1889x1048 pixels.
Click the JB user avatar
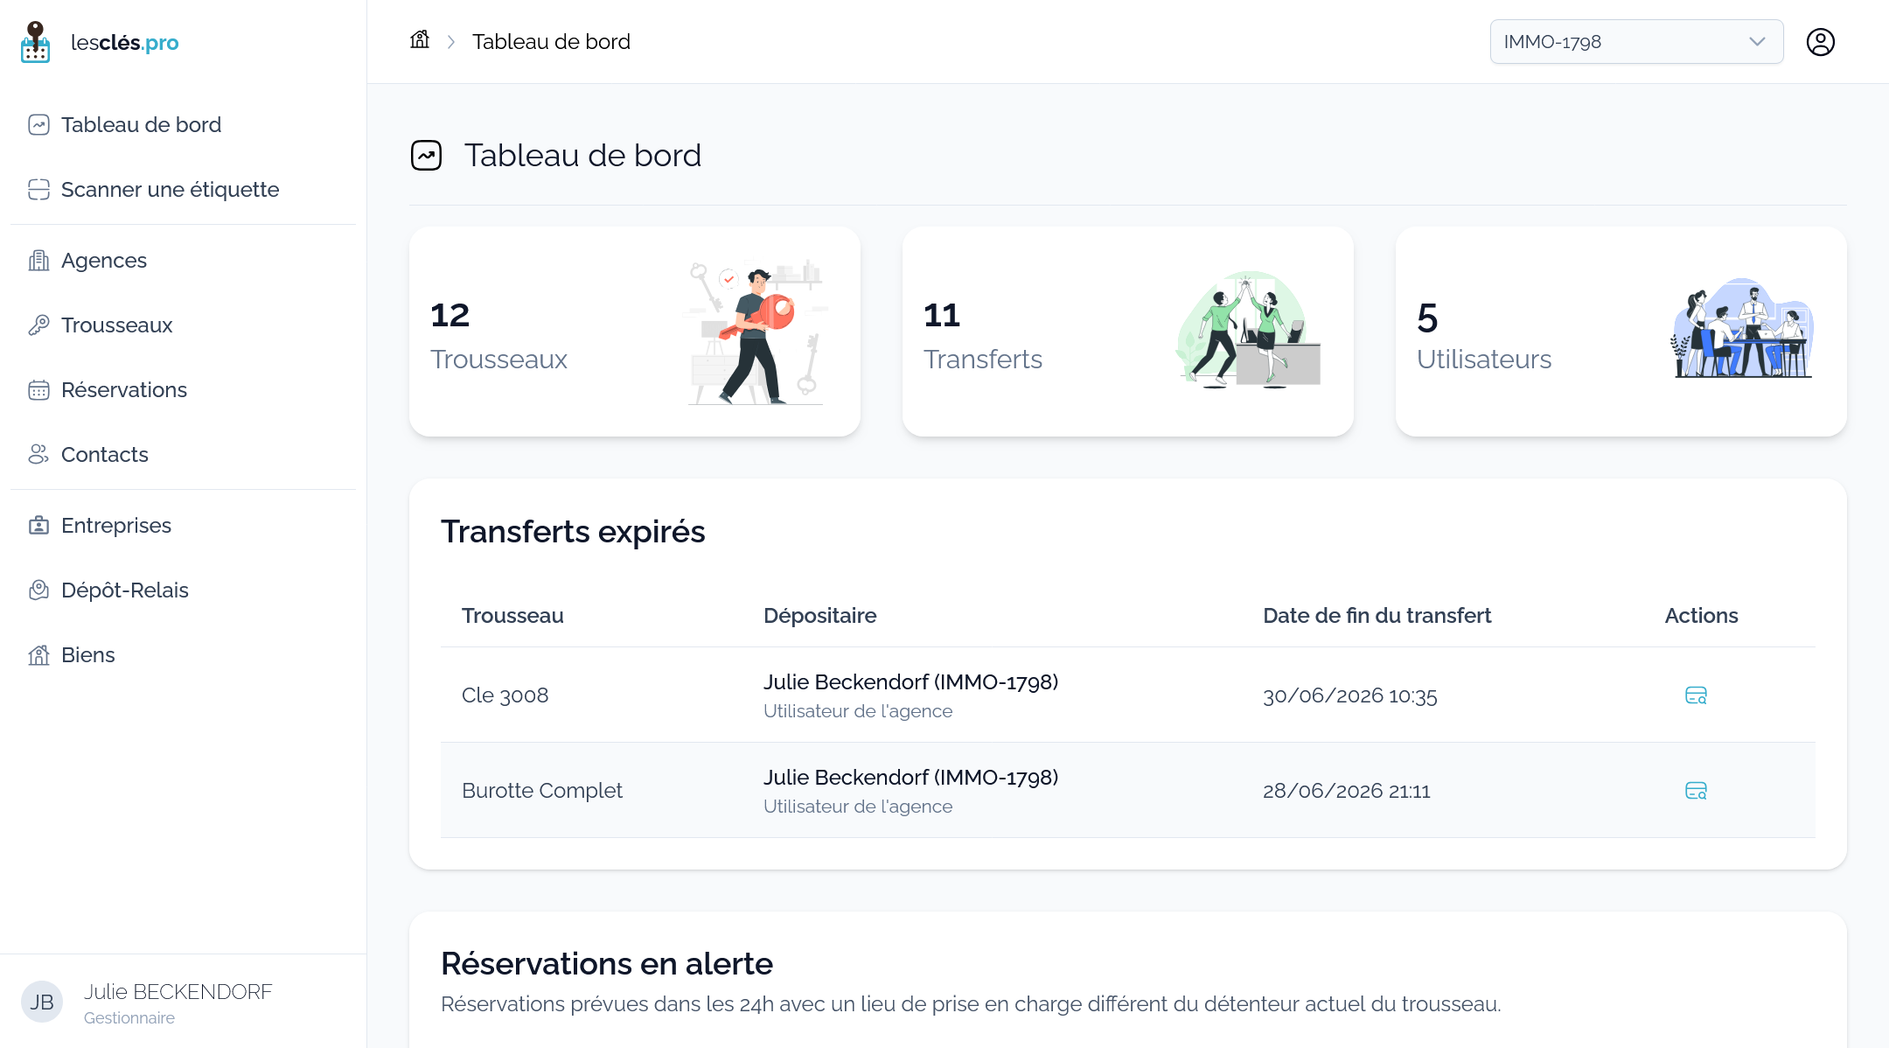pyautogui.click(x=42, y=1002)
